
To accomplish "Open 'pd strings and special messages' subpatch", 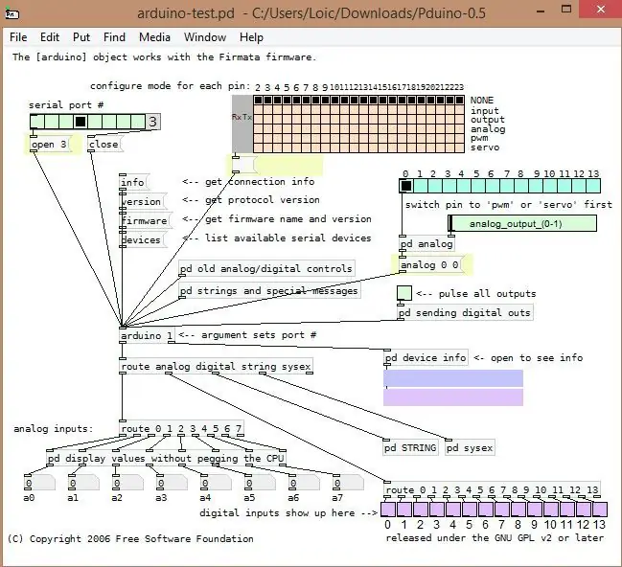I will coord(269,290).
